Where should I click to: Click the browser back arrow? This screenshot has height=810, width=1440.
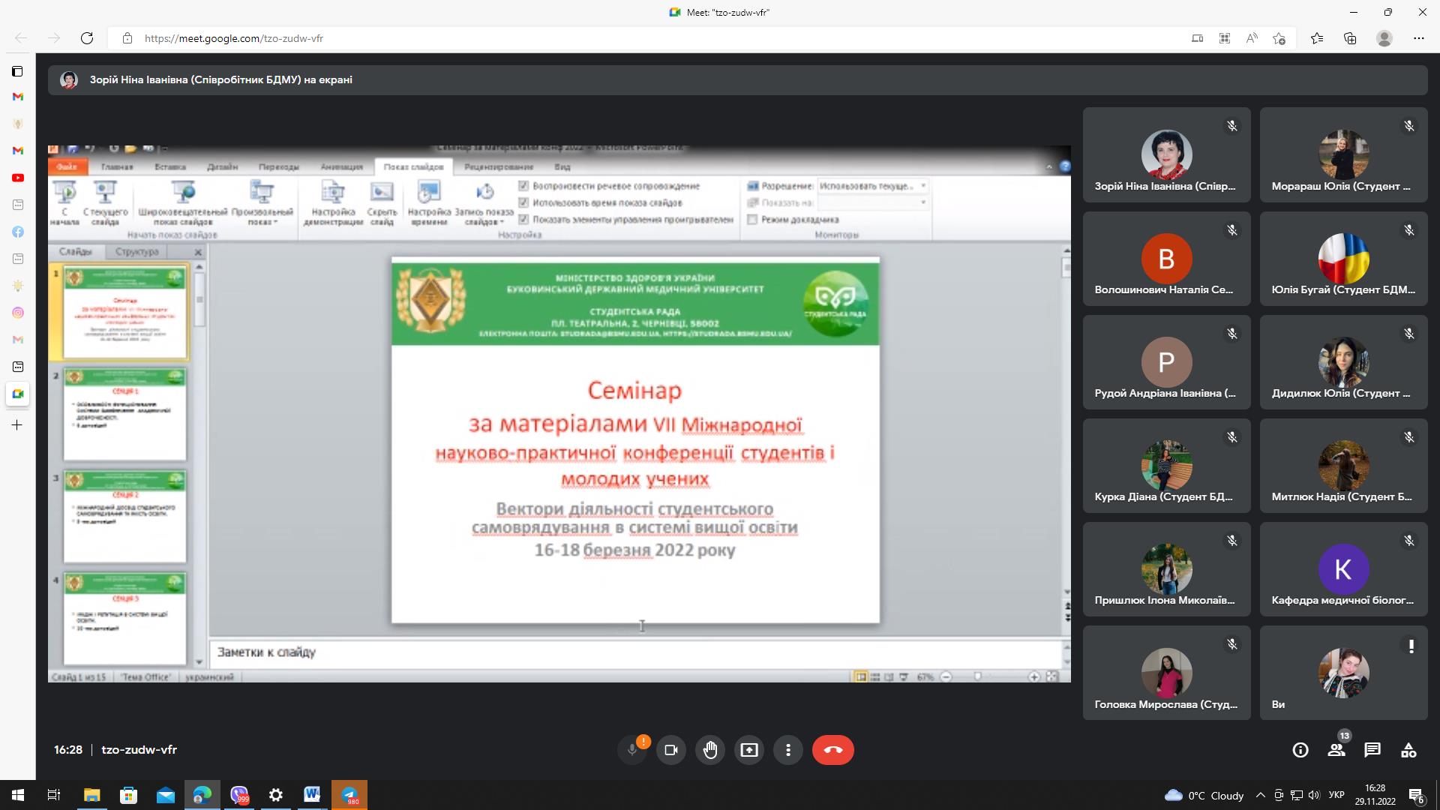pos(21,38)
